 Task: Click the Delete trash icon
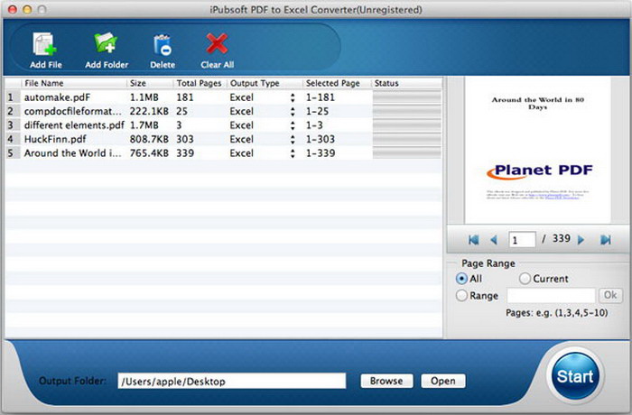click(x=163, y=44)
